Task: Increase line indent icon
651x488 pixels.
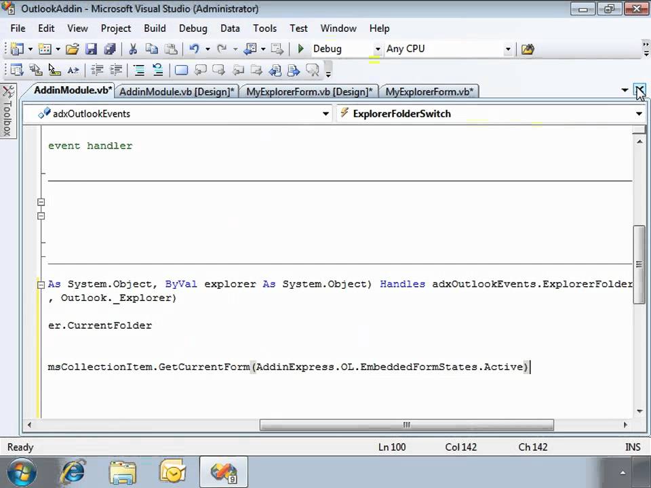Action: [116, 70]
